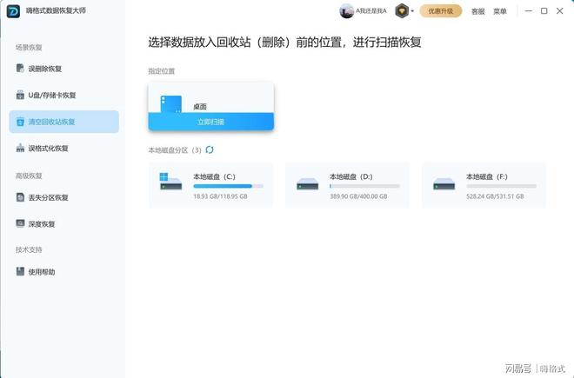The width and height of the screenshot is (574, 378).
Task: Click the F: drive icon
Action: (444, 183)
